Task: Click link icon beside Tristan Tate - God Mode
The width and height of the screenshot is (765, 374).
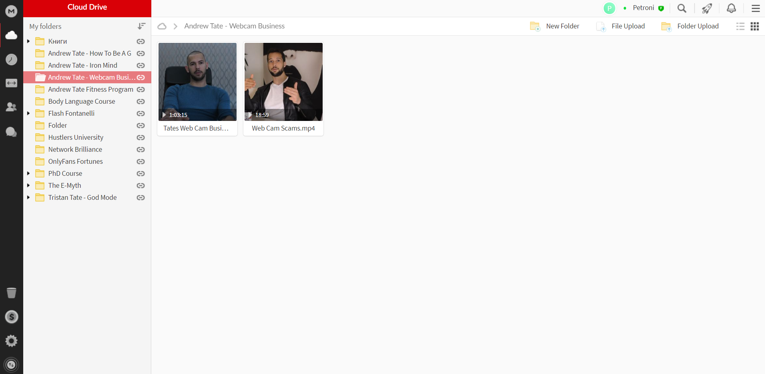Action: (x=141, y=197)
